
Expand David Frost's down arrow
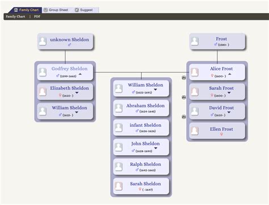pos(229,112)
